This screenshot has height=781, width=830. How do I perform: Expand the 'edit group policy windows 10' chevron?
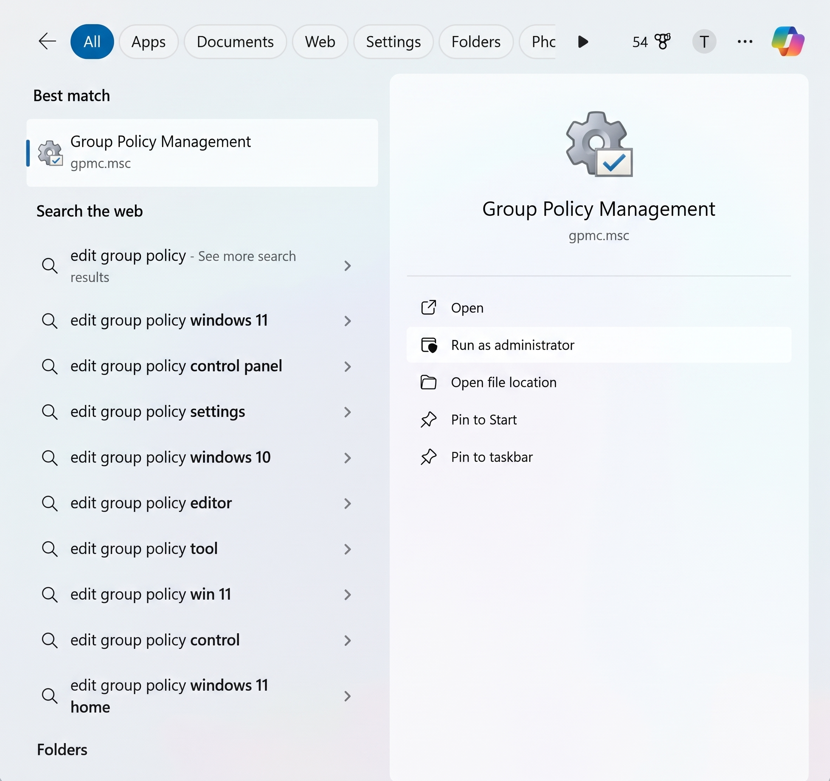click(348, 458)
